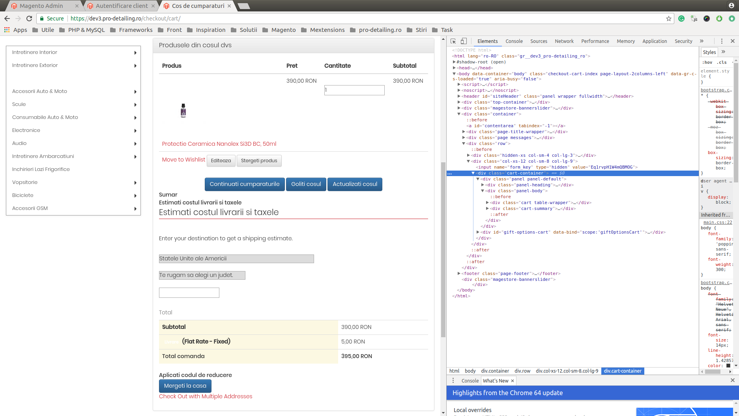Image resolution: width=739 pixels, height=416 pixels.
Task: Show more DevTools tabs with chevron
Action: (702, 41)
